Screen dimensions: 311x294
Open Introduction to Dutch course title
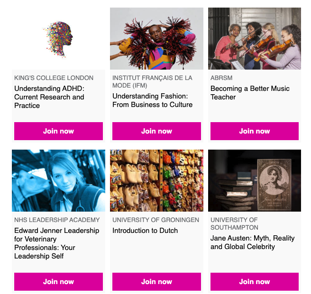point(145,231)
